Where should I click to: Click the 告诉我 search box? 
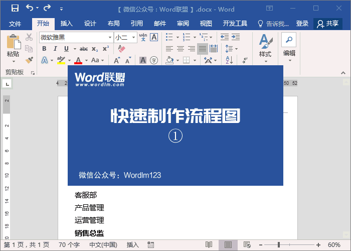tap(273, 24)
